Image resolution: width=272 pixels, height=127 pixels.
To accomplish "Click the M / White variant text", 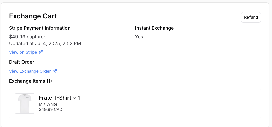I will click(x=48, y=104).
